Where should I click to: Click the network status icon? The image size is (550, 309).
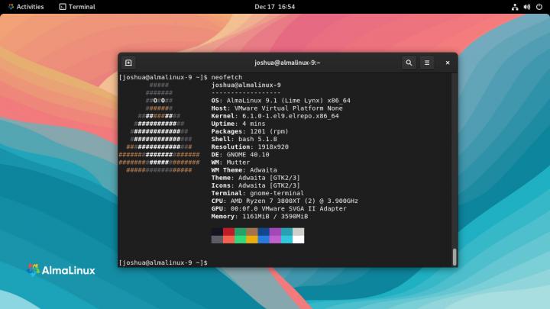pos(515,6)
